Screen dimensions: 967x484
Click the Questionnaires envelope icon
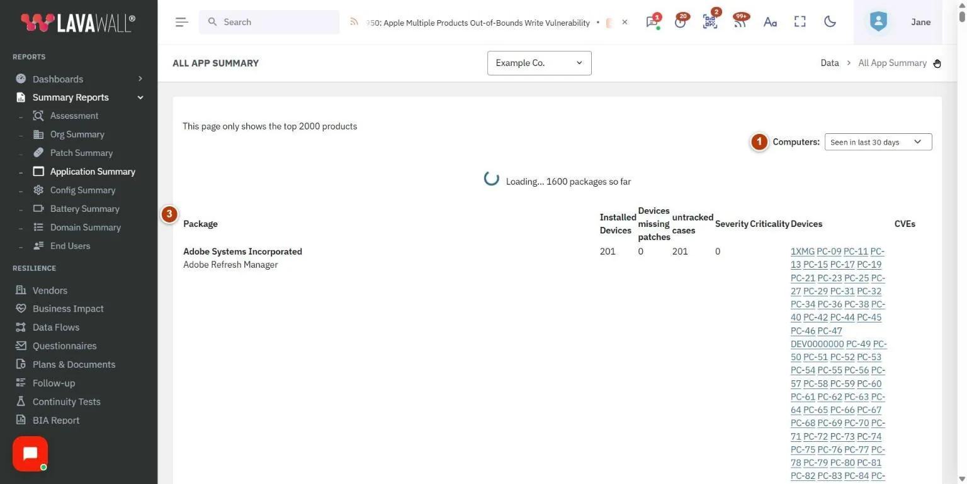coord(21,346)
